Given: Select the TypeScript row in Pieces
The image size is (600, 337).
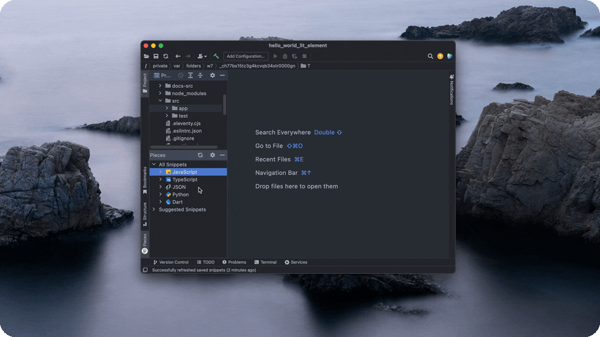Looking at the screenshot, I should click(x=188, y=180).
